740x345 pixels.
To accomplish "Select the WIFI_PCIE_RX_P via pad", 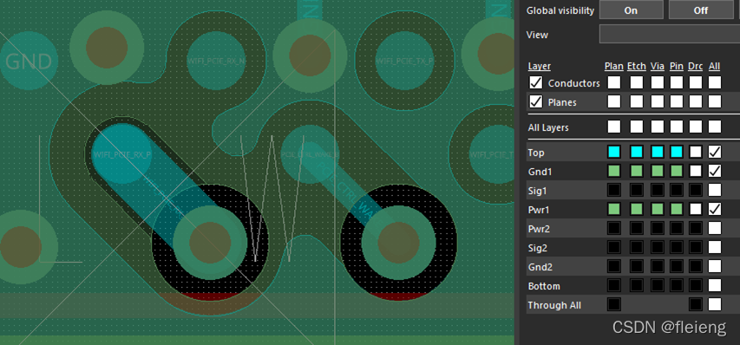I will (x=121, y=154).
